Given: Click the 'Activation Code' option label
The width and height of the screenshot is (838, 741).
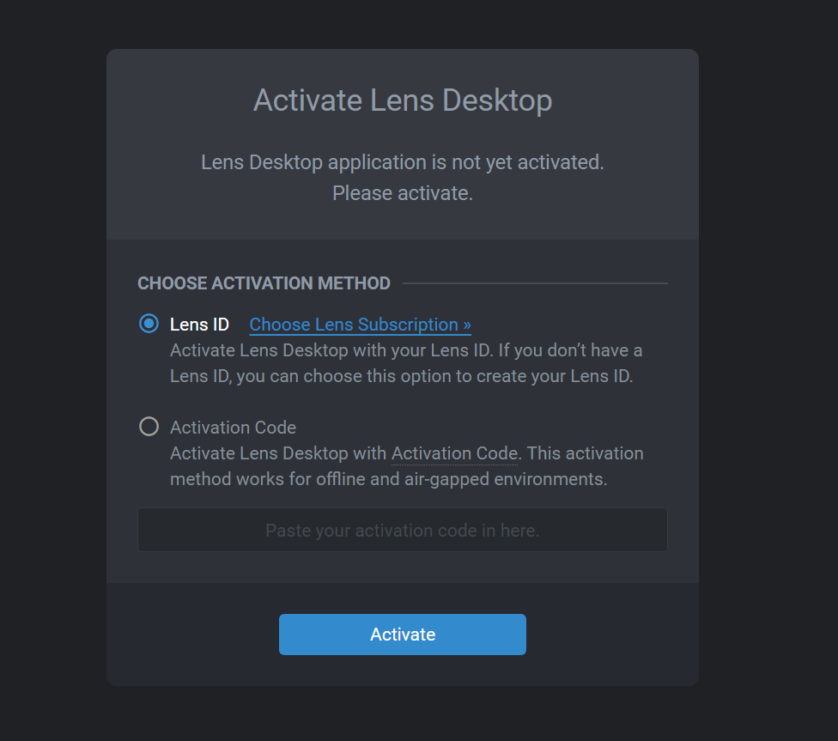Looking at the screenshot, I should coord(233,428).
